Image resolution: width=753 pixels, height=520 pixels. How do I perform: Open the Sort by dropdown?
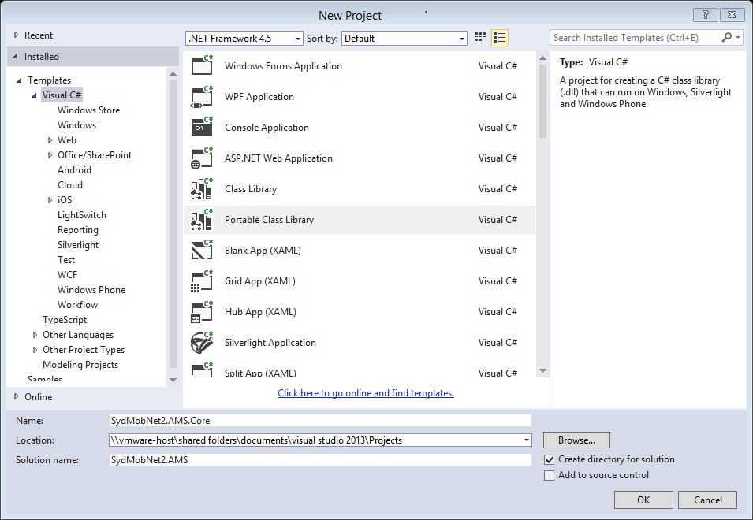404,37
